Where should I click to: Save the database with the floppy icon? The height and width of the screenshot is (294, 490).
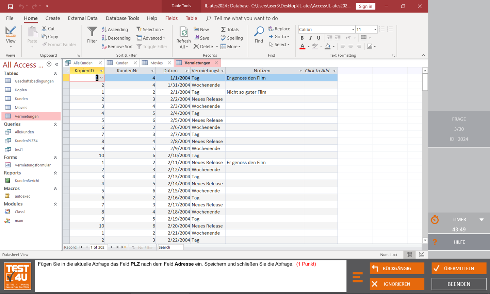tap(10, 6)
